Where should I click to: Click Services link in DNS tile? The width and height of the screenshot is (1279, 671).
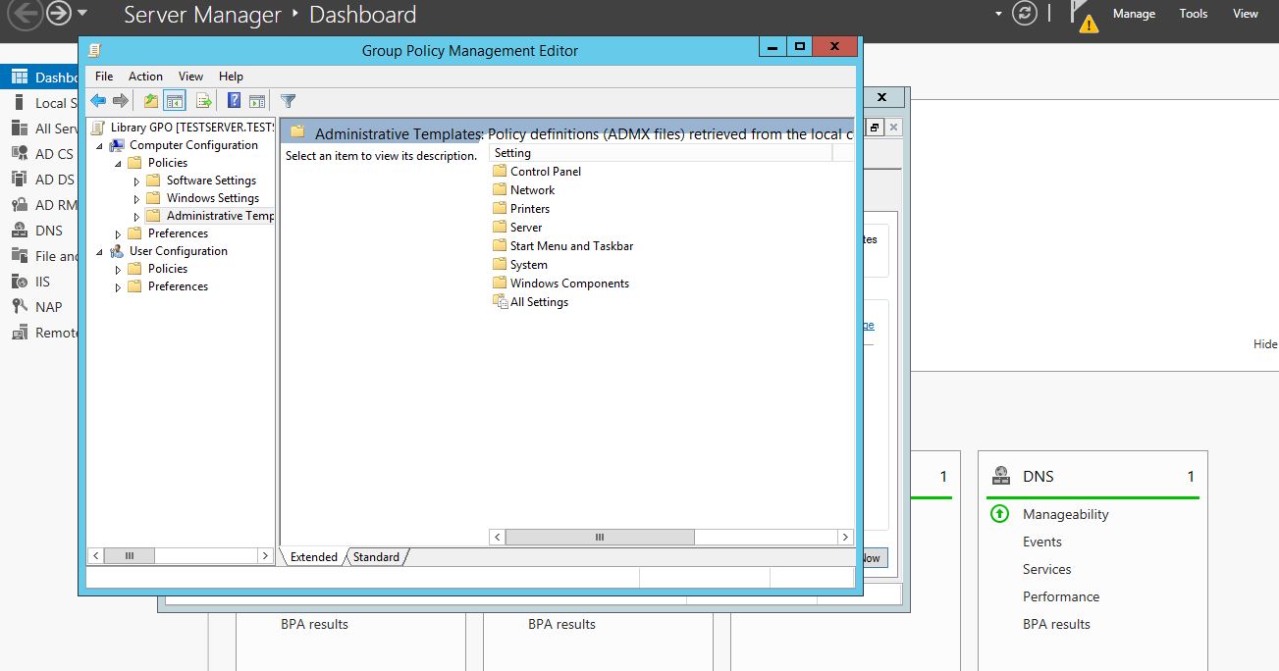[1046, 569]
